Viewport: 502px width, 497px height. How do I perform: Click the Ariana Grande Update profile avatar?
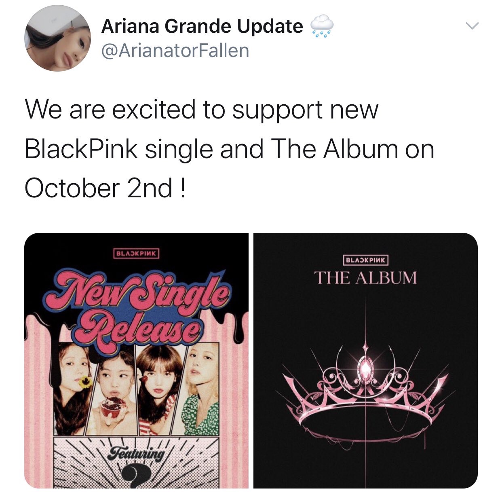[58, 38]
